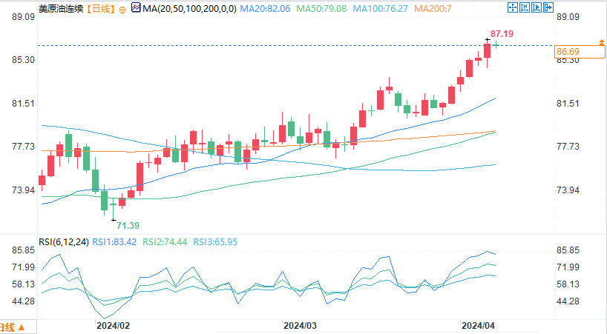Toggle the MA20:82.06 line label
The width and height of the screenshot is (607, 334).
(265, 8)
